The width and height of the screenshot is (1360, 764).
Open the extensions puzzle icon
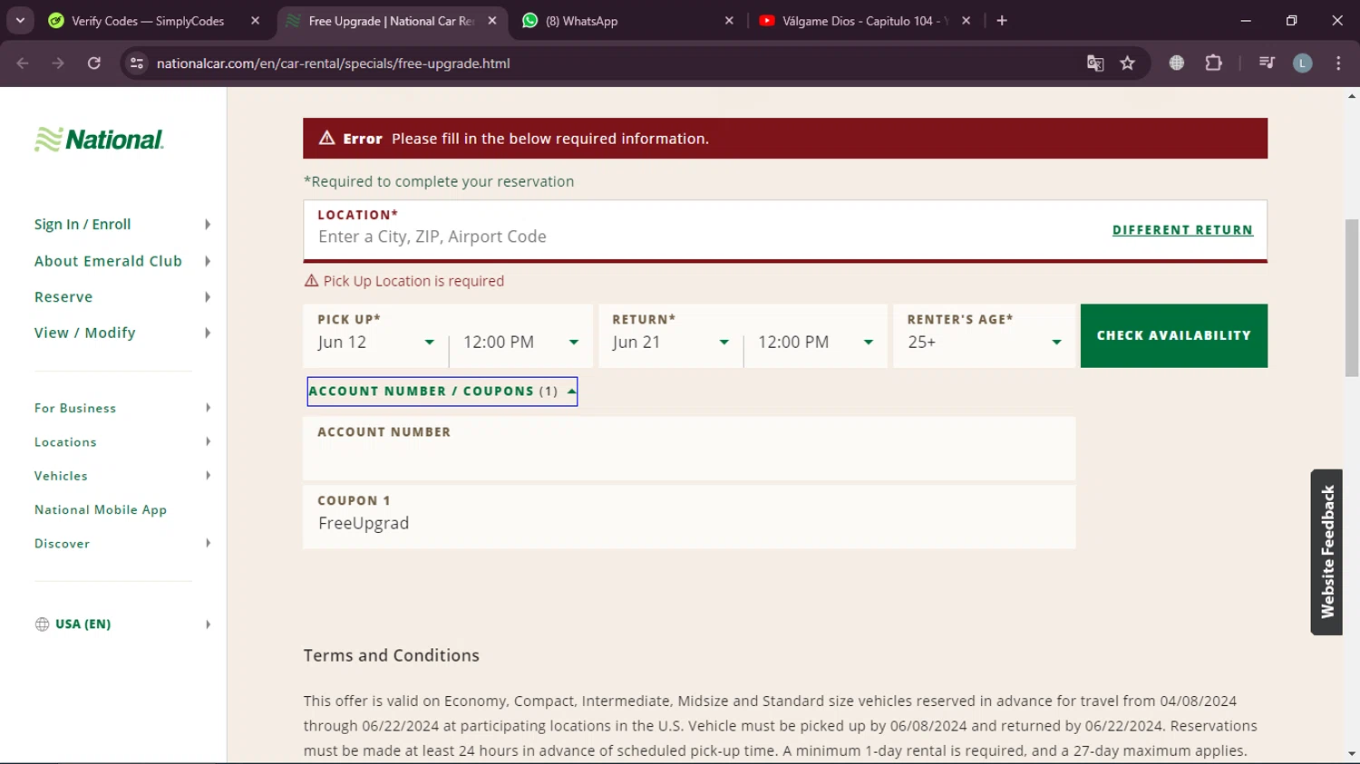click(x=1213, y=63)
